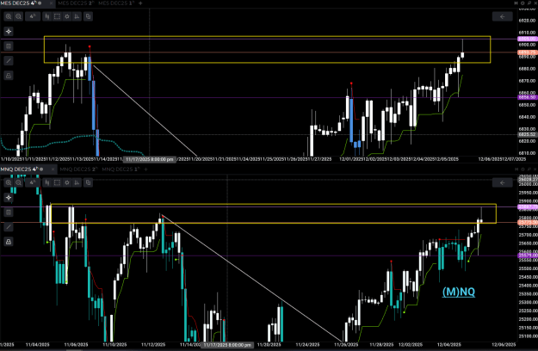
Task: Click the 11/12/2025 date on MNQ time axis
Action: tap(153, 344)
